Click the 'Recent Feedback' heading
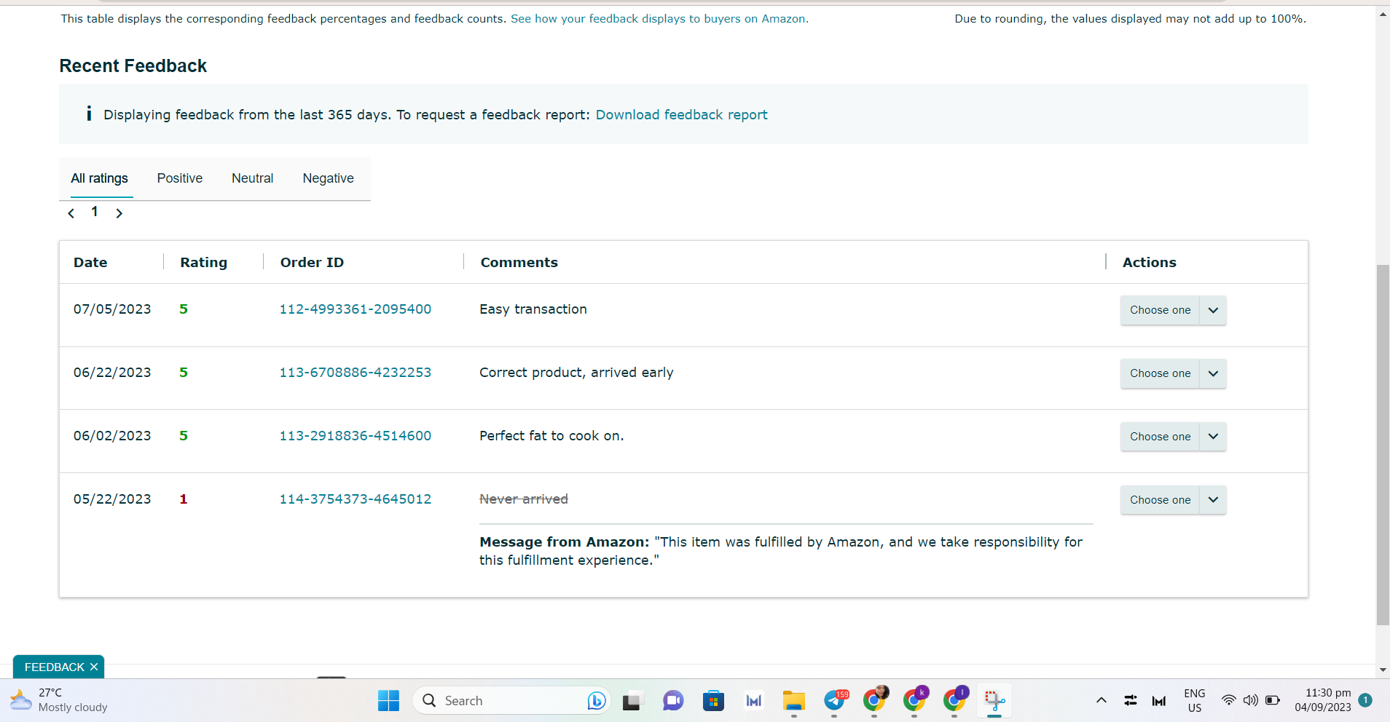The height and width of the screenshot is (722, 1390). point(133,66)
